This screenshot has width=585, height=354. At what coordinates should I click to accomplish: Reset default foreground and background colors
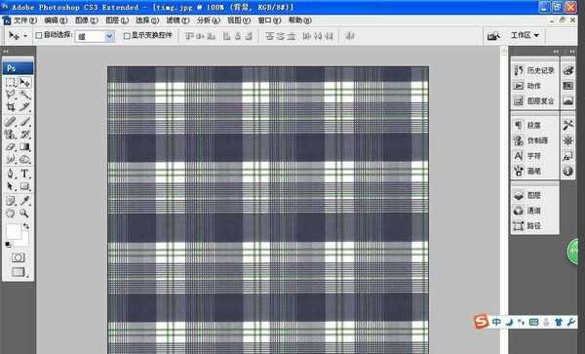click(x=8, y=245)
